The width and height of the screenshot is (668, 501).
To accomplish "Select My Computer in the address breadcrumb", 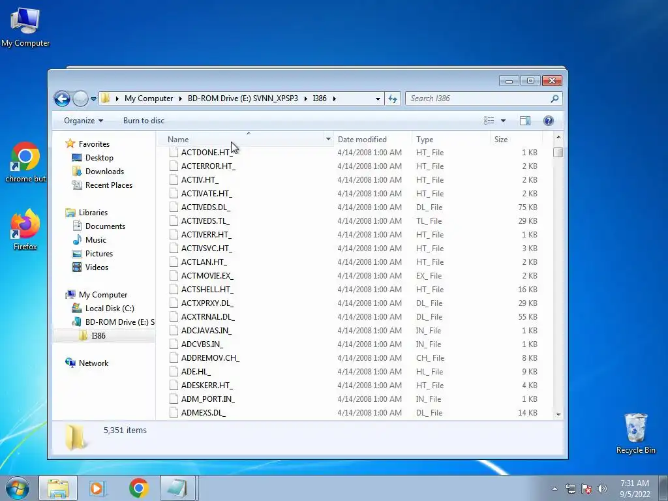I will (149, 99).
